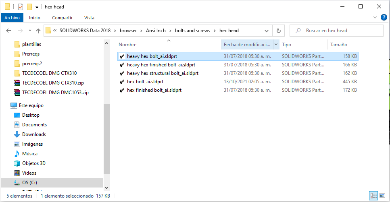The image size is (390, 202).
Task: Open Fecha de modificación filter dropdown
Action: 276,44
